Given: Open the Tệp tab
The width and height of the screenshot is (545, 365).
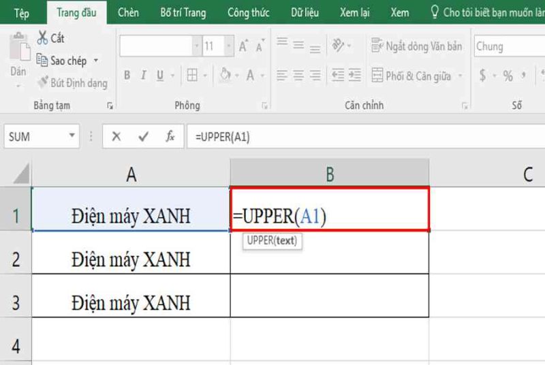Looking at the screenshot, I should point(22,13).
